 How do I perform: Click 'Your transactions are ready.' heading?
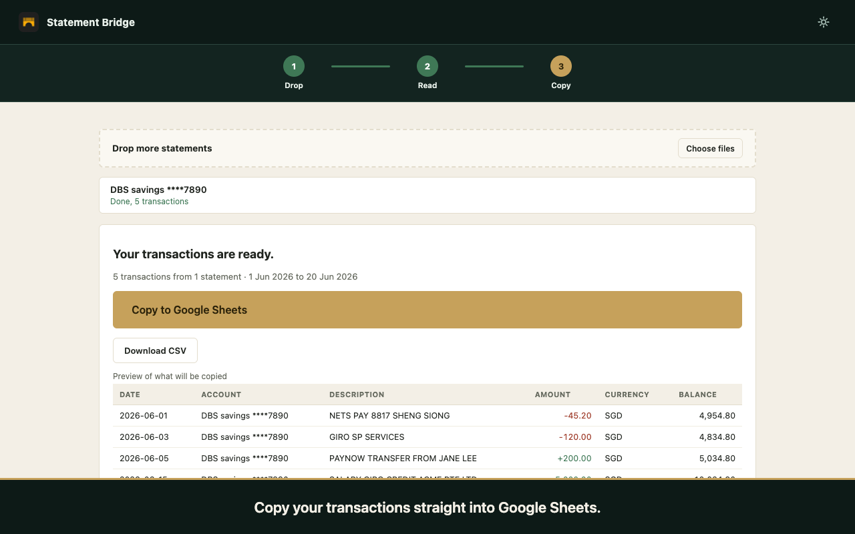tap(193, 254)
